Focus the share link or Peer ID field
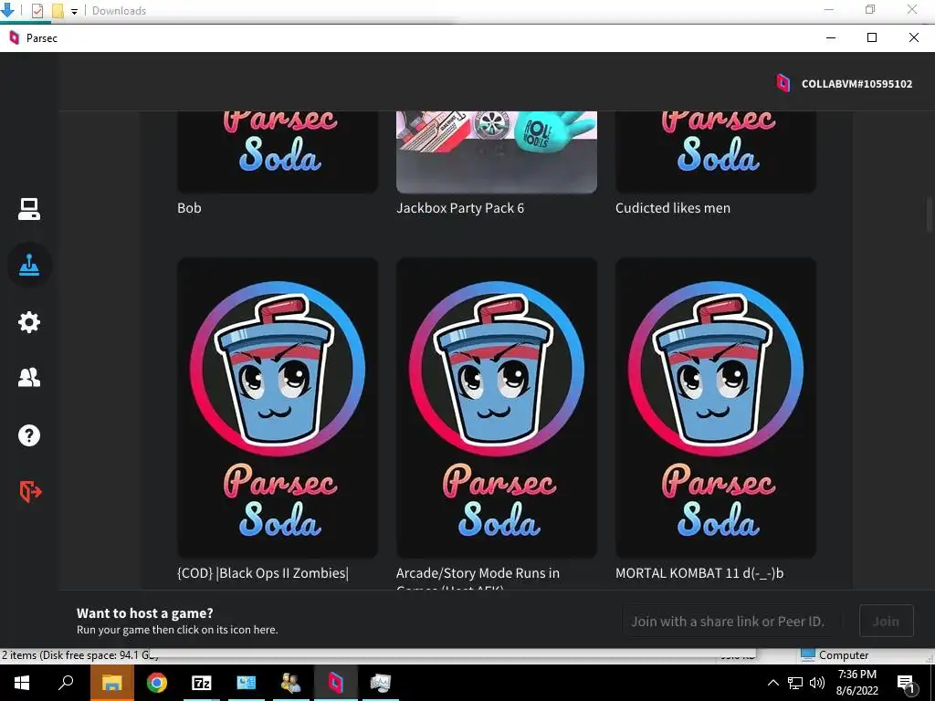935x701 pixels. (x=731, y=621)
